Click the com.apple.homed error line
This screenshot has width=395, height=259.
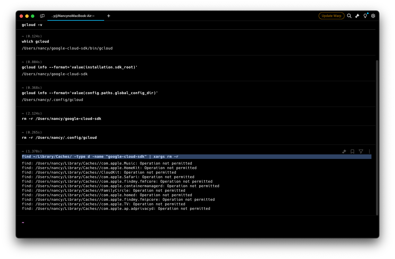(x=107, y=195)
